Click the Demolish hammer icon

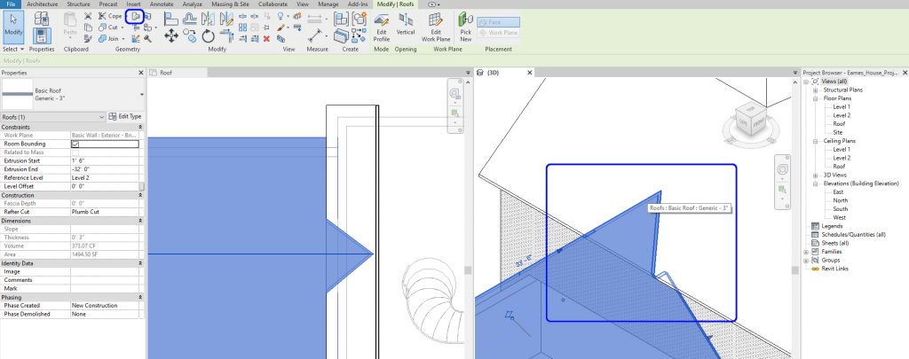(148, 39)
